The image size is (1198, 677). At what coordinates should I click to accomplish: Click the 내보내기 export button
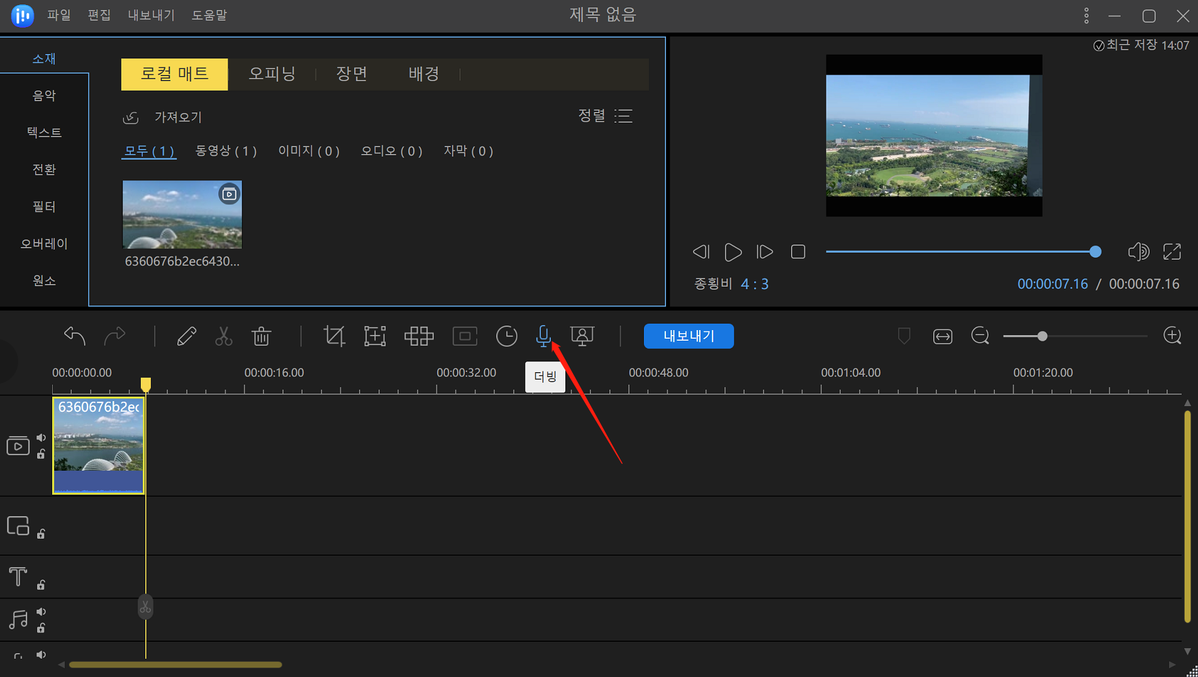point(688,336)
